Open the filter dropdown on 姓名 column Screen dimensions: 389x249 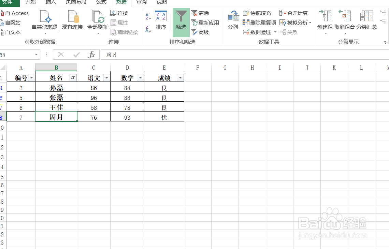click(x=73, y=77)
